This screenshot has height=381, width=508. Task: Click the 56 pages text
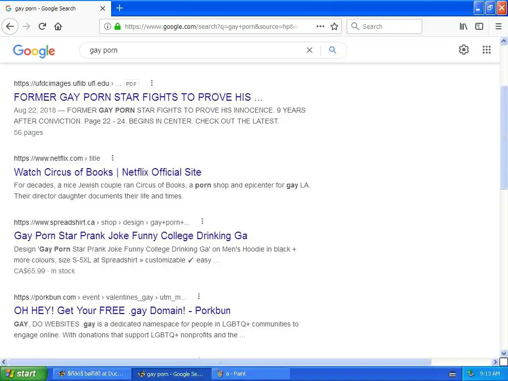[x=28, y=132]
